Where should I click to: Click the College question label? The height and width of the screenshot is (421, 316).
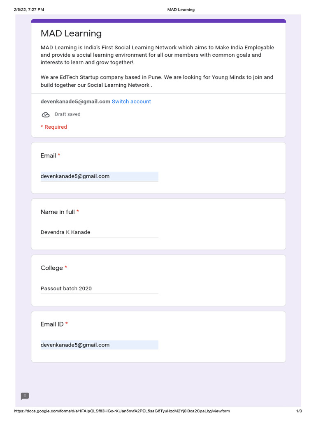pos(52,268)
